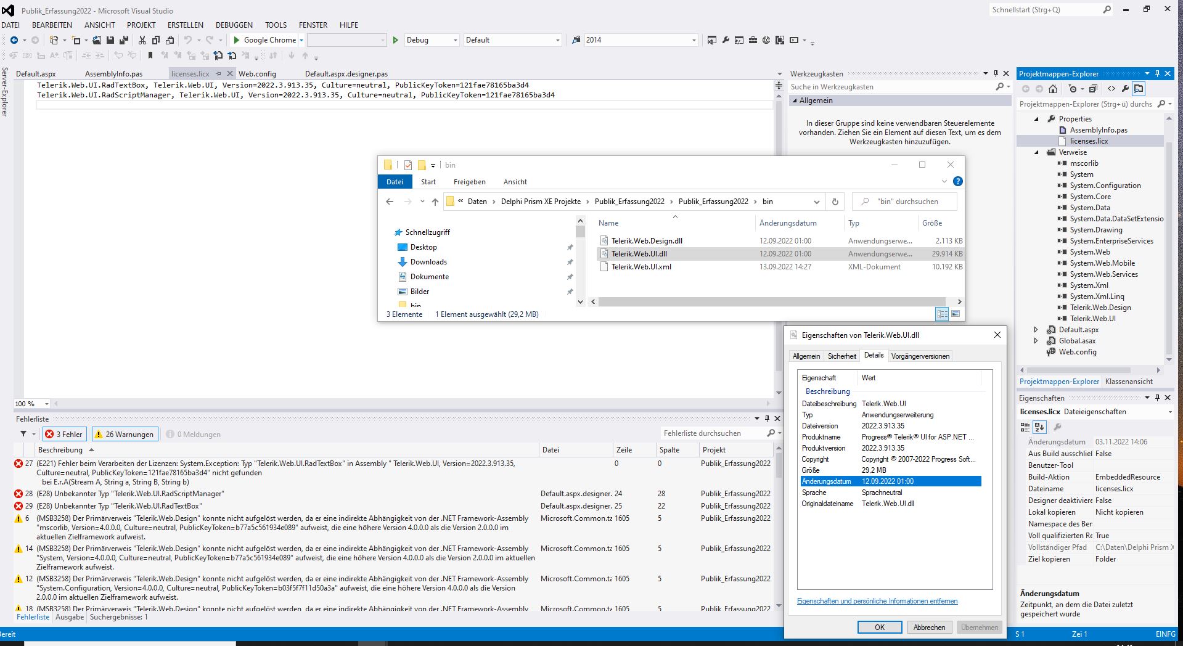Click OK in the Telerik.Web.UI.dll properties dialog

tap(879, 627)
